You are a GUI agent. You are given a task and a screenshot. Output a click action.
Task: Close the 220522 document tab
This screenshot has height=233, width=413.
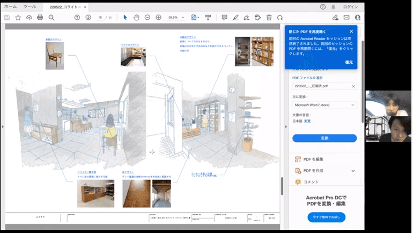85,7
